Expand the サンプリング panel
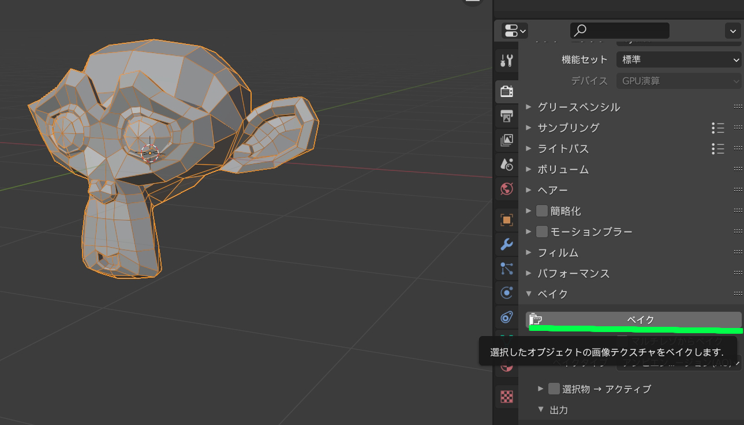This screenshot has height=425, width=744. tap(528, 128)
